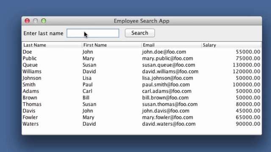Click the Email column header
Viewport: 271px width, 152px height.
[171, 45]
